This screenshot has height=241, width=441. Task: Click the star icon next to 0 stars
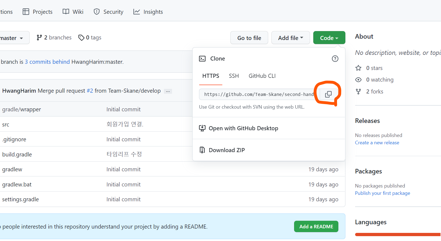pyautogui.click(x=358, y=68)
